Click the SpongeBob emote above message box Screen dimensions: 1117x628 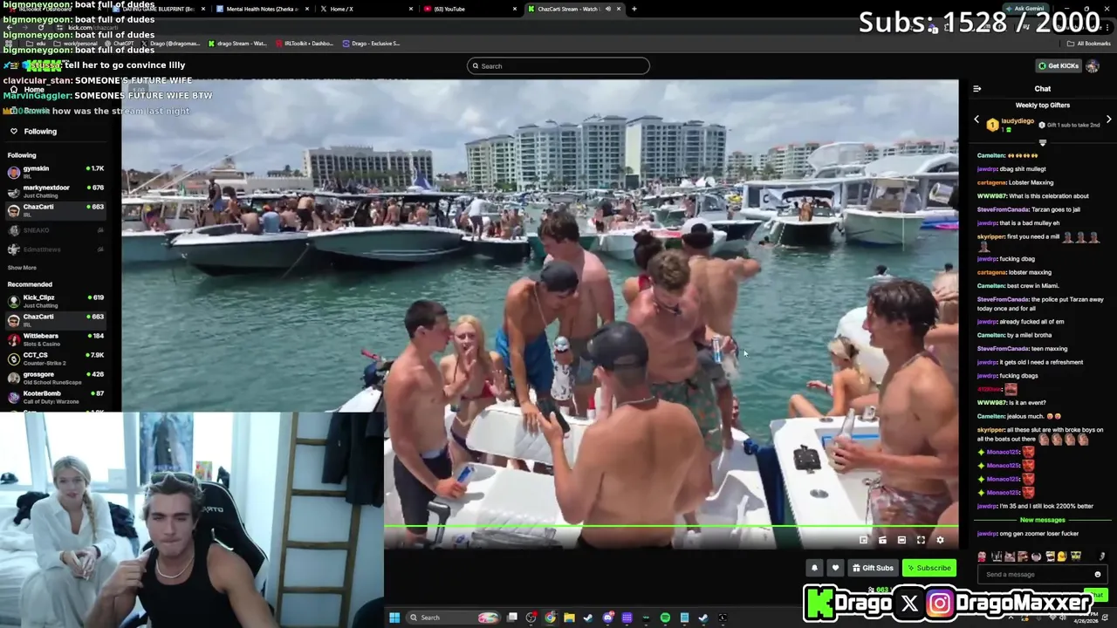pyautogui.click(x=1075, y=556)
